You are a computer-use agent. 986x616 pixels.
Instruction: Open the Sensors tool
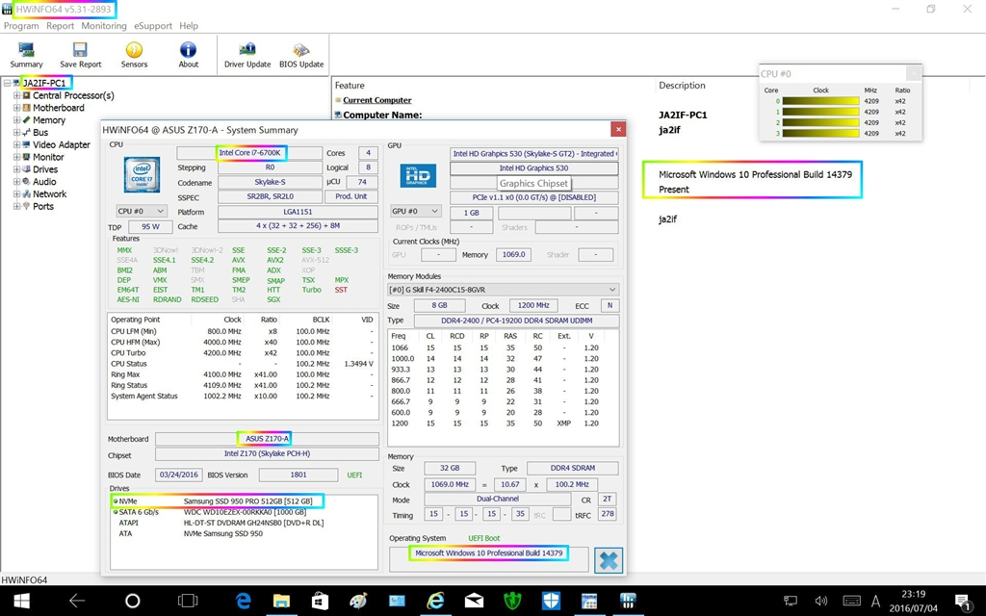(134, 54)
